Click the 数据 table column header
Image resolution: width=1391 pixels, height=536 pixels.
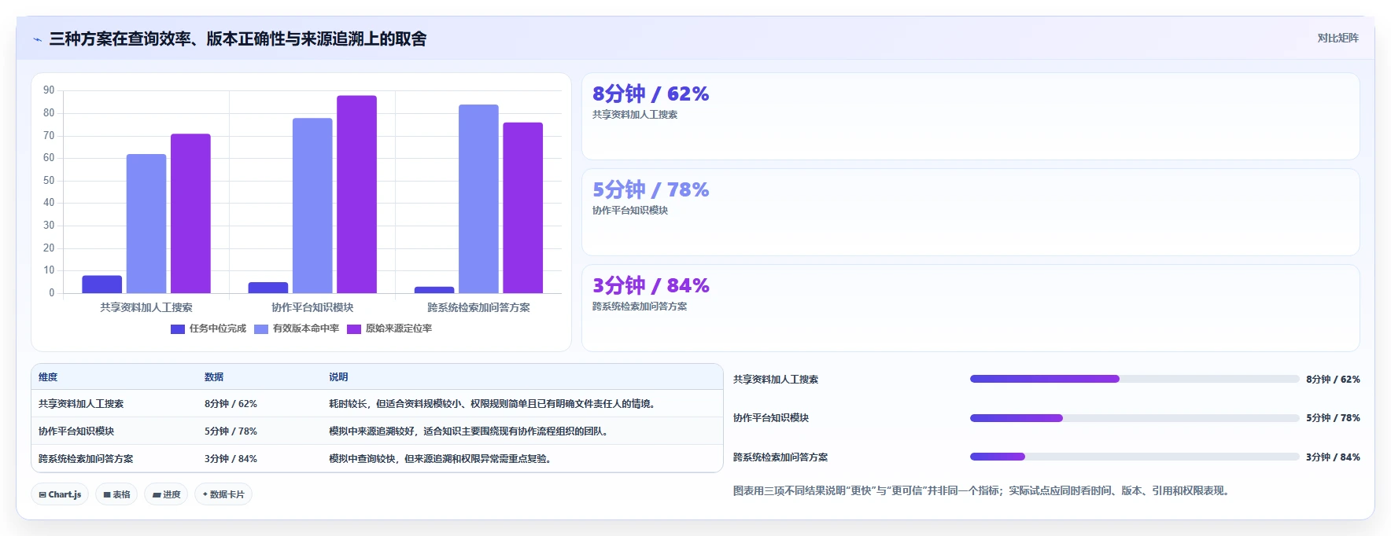click(214, 377)
